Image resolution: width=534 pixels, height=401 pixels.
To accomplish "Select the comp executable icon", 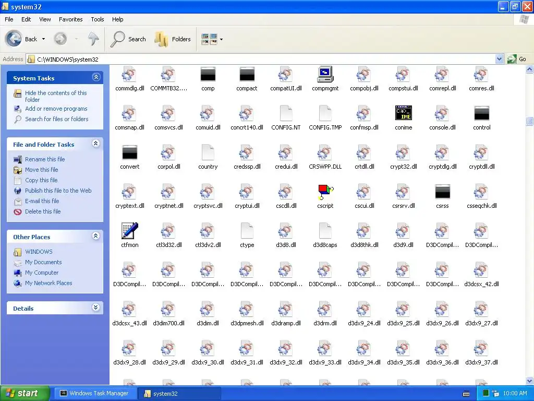I will click(208, 74).
